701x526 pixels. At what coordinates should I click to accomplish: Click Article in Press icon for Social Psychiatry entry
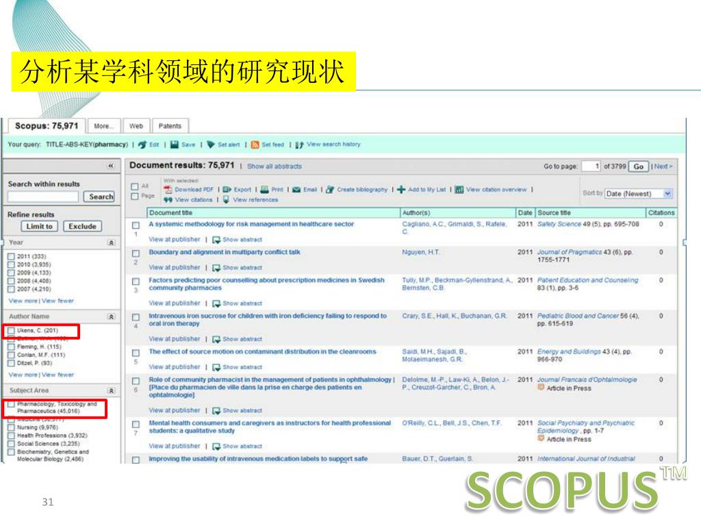point(541,438)
